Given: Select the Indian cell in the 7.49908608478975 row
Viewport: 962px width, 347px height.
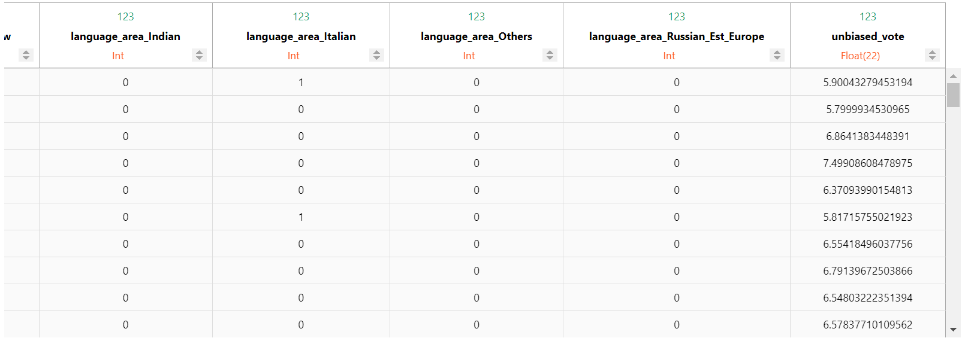Looking at the screenshot, I should (125, 163).
